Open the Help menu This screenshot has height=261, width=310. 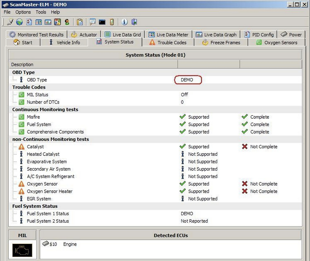[55, 12]
